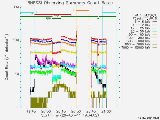Click the '20:00' x-axis tick label
This screenshot has height=120, width=160.
coord(46,111)
